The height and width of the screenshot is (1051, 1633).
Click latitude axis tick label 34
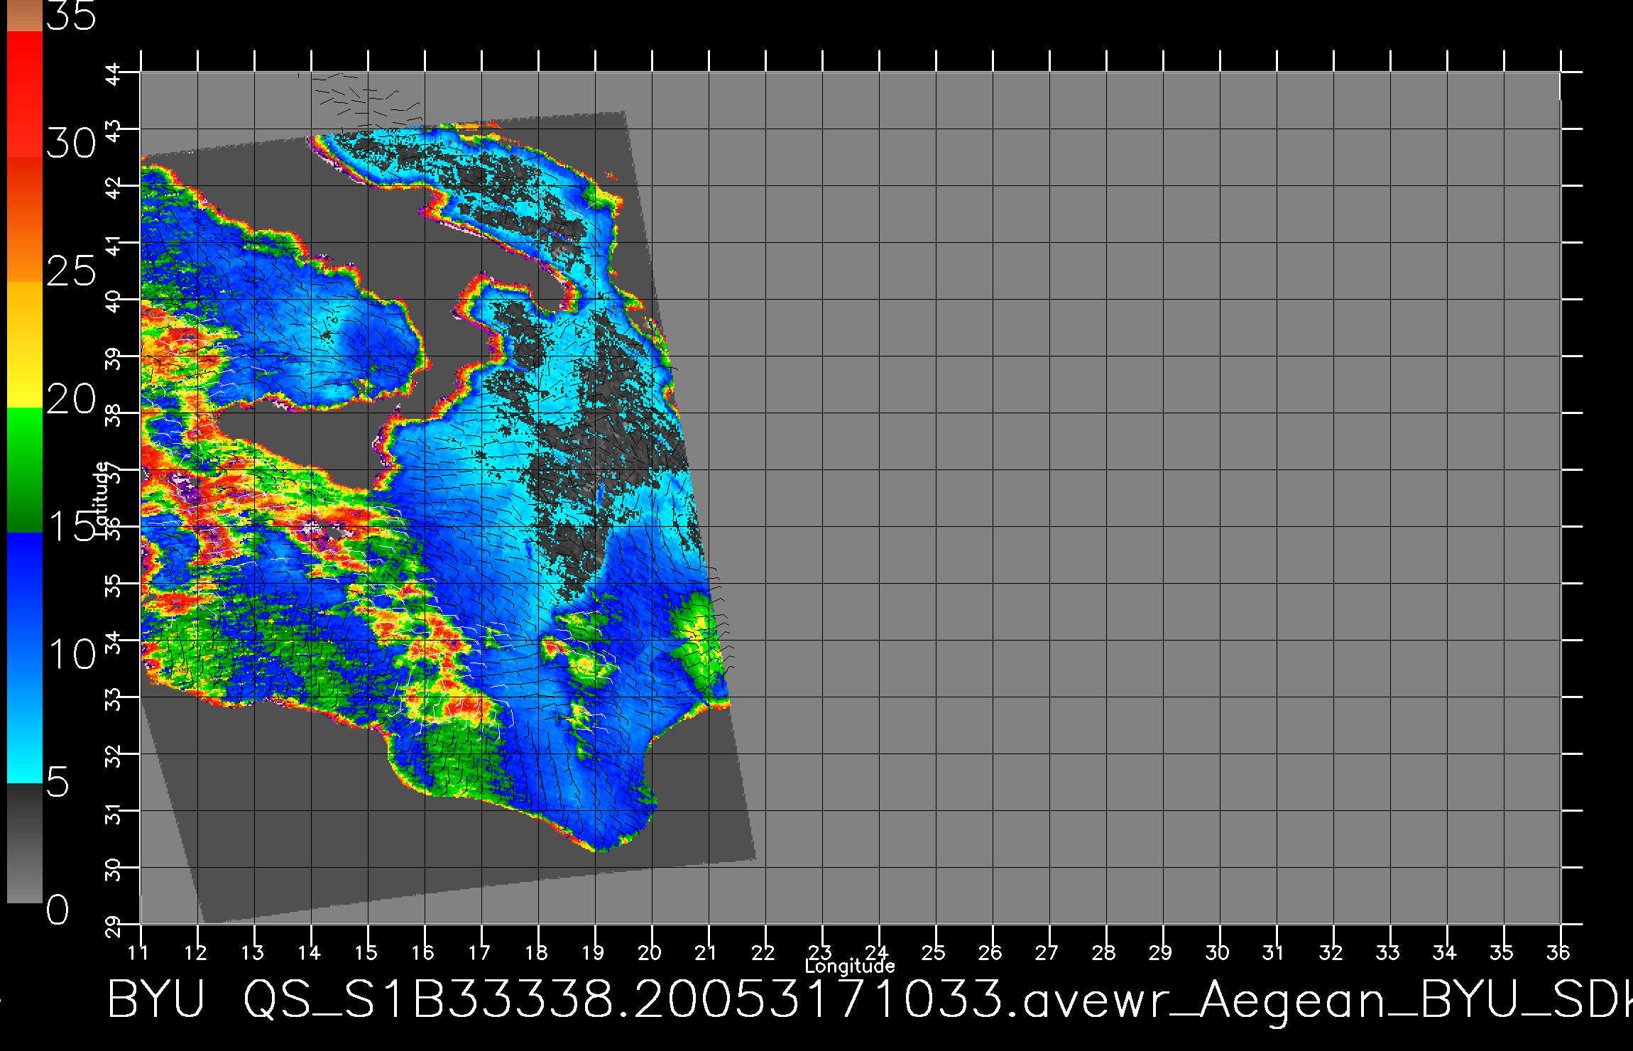(x=114, y=642)
